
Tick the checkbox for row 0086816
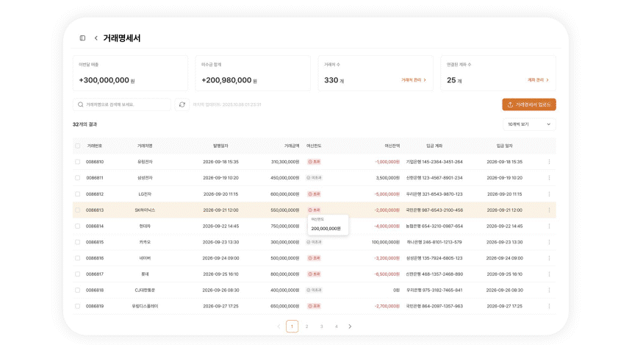pyautogui.click(x=78, y=258)
